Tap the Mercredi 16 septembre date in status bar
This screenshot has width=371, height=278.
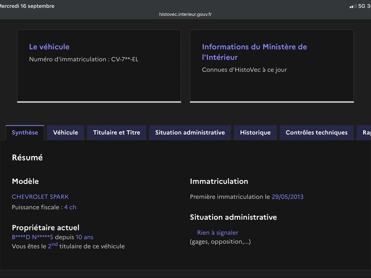coord(27,6)
